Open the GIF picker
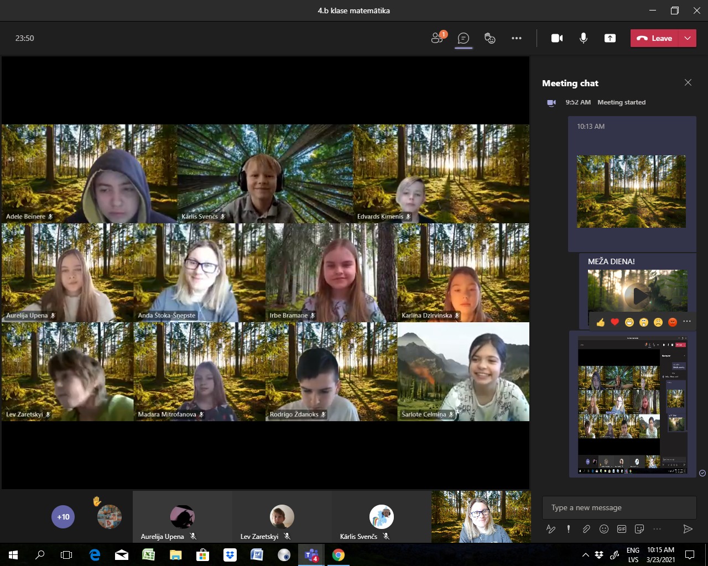This screenshot has height=566, width=708. tap(622, 529)
